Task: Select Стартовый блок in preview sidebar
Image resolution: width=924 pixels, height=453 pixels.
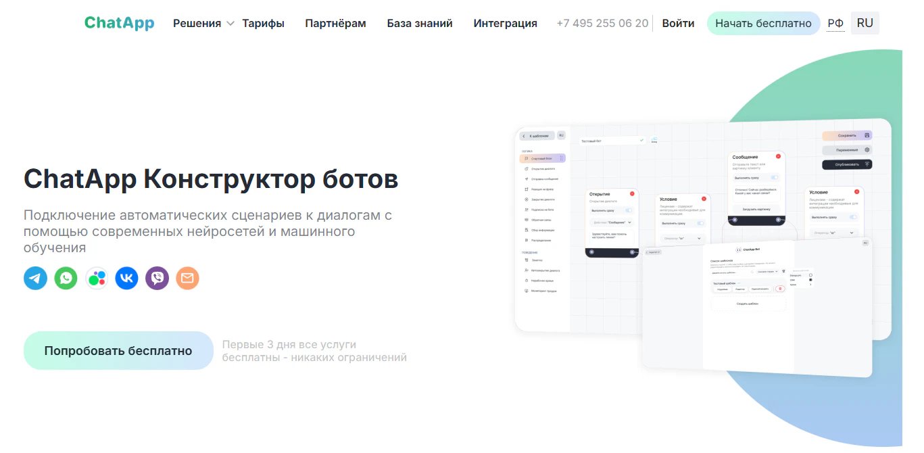Action: point(542,158)
